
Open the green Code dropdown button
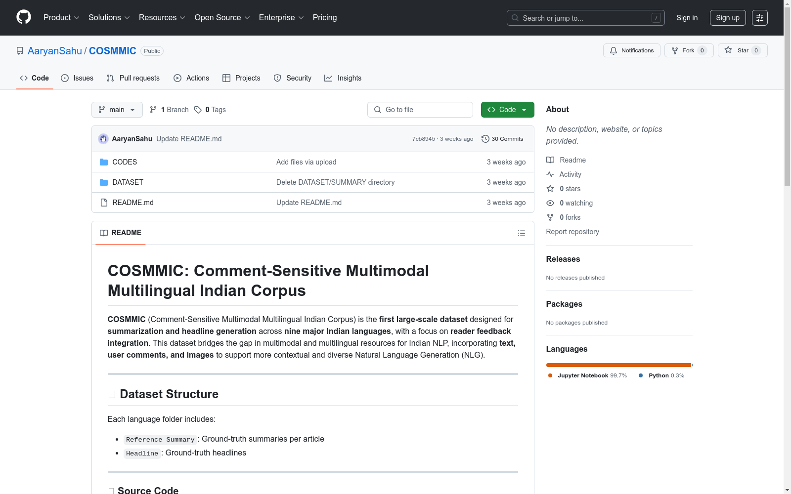[508, 110]
